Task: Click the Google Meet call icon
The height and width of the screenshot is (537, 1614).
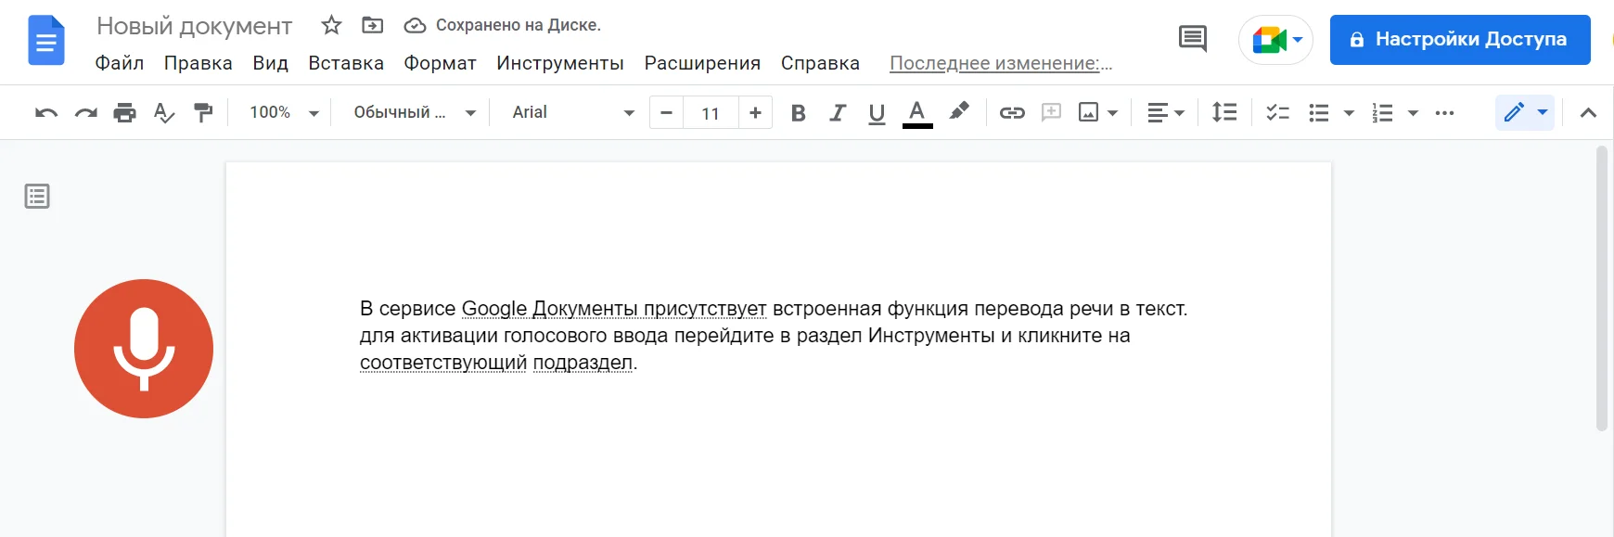Action: 1268,40
